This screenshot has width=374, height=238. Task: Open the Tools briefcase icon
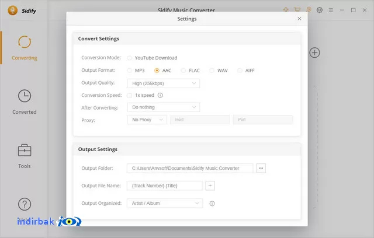click(x=25, y=150)
